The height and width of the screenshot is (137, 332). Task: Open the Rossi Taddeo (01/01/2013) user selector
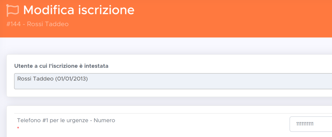coord(173,81)
